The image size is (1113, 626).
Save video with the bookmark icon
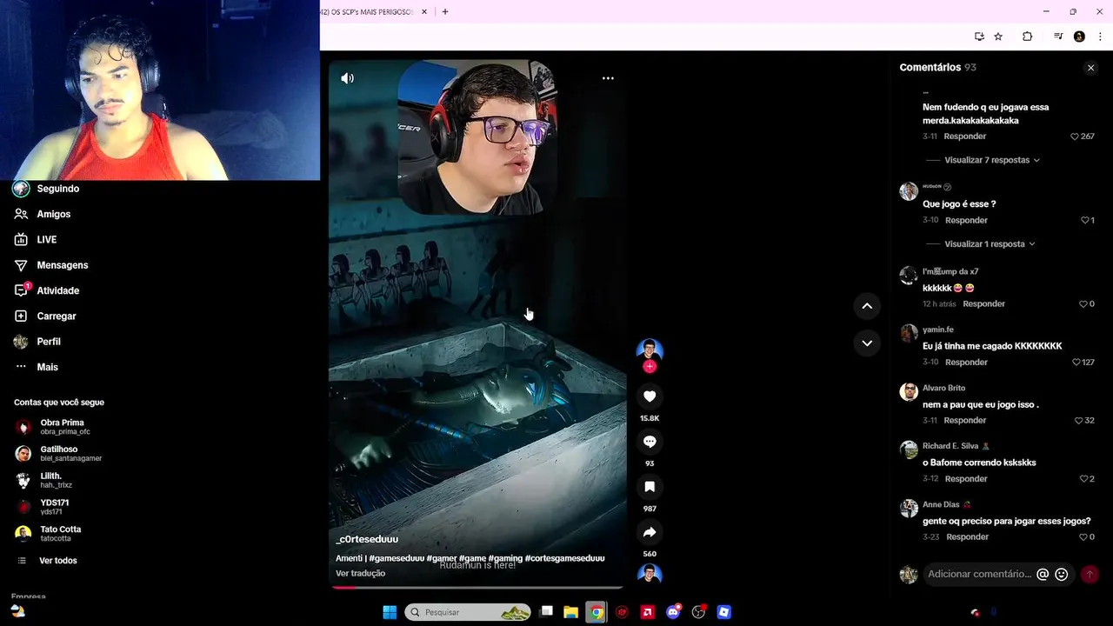(x=650, y=487)
